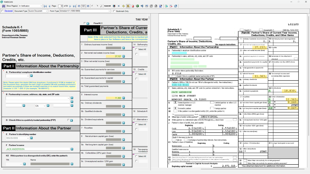The image size is (310, 174).
Task: Zoom in with the plus magnifier
Action: pyautogui.click(x=88, y=6)
